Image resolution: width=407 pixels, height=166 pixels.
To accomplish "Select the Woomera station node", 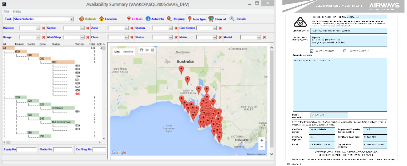I will coord(63,108).
